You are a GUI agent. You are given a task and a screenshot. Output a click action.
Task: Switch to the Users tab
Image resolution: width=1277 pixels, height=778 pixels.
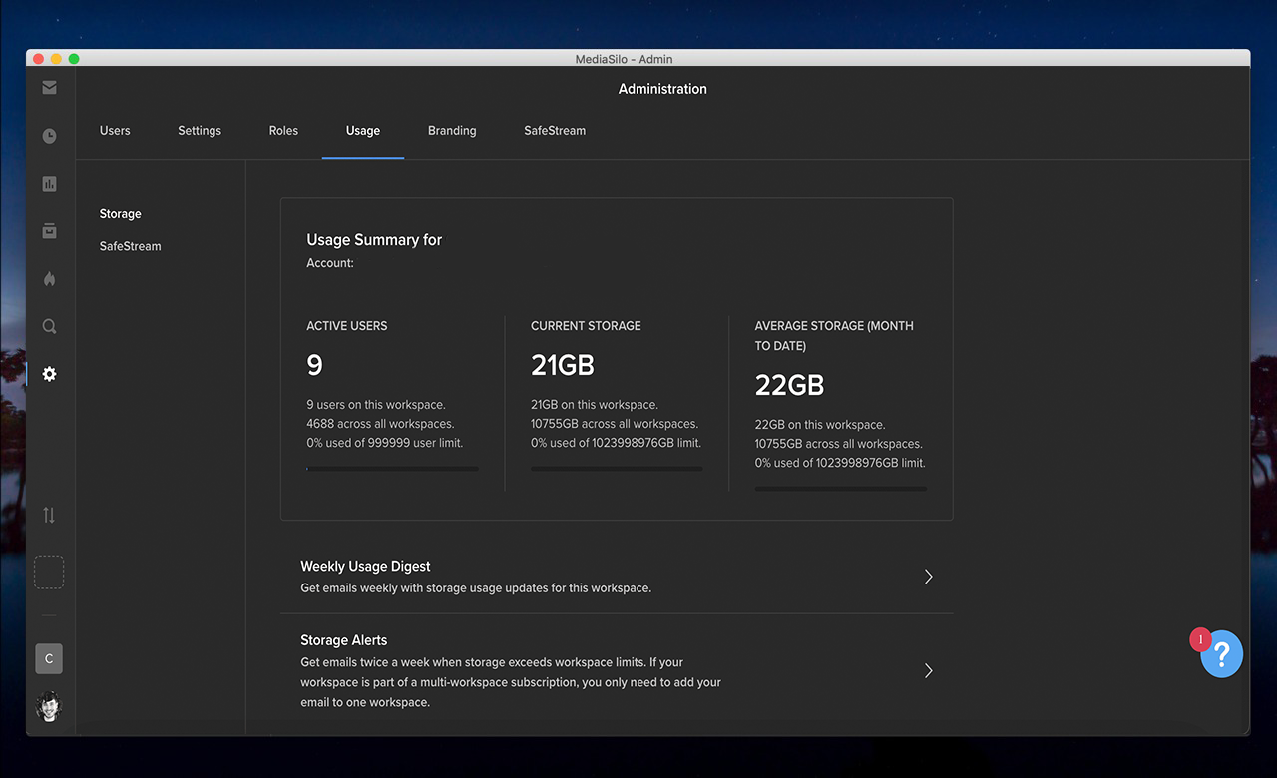click(x=115, y=131)
